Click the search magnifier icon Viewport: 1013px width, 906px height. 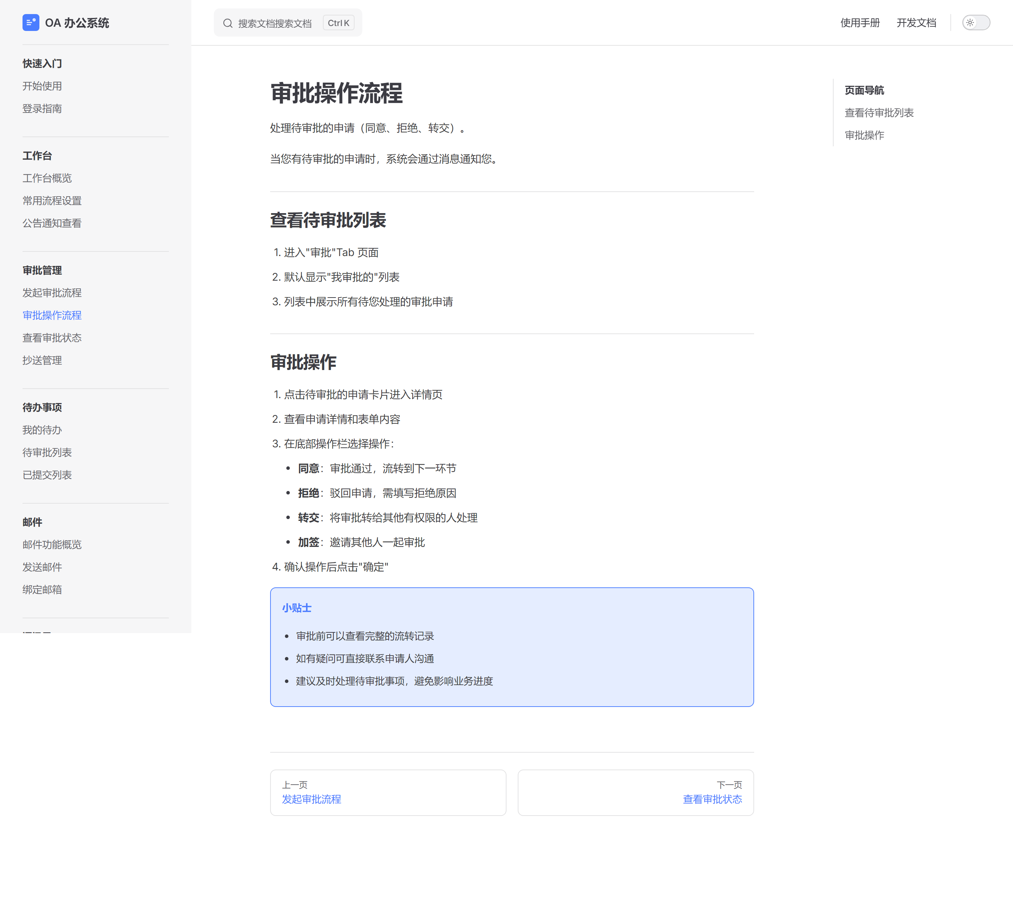point(228,23)
